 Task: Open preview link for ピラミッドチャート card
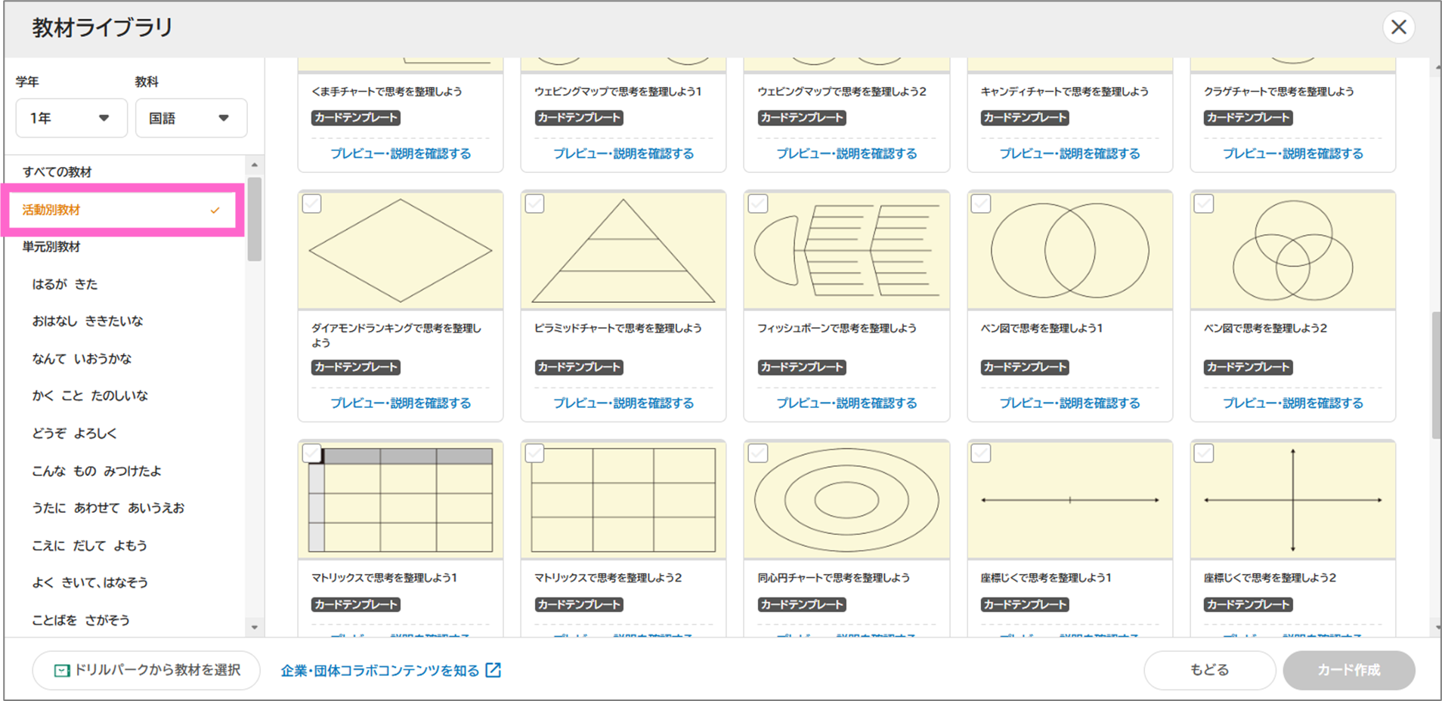pos(623,403)
